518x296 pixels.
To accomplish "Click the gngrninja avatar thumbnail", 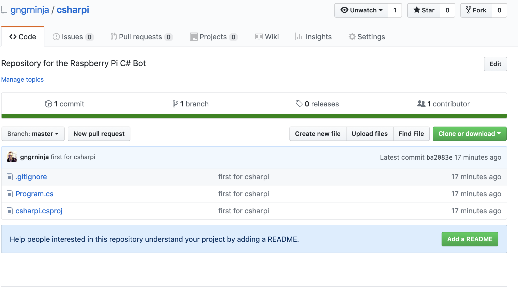I will (x=12, y=157).
